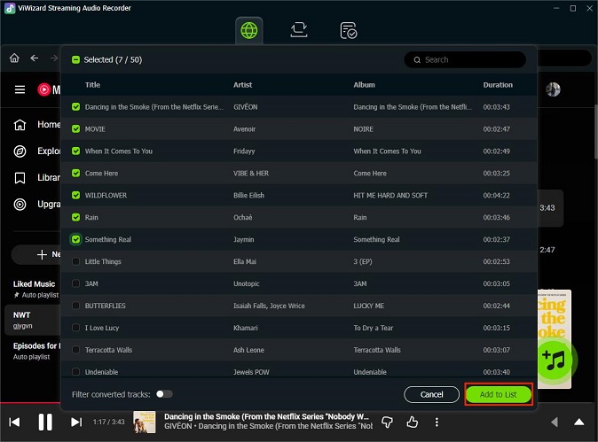Click the 00:04:22 duration value

[497, 195]
